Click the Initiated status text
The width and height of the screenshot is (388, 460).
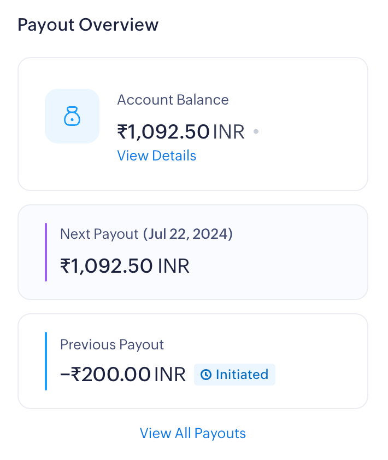pos(242,375)
